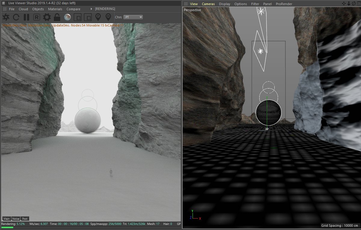Click the R render region icon
Image resolution: width=361 pixels, height=230 pixels.
pyautogui.click(x=37, y=17)
